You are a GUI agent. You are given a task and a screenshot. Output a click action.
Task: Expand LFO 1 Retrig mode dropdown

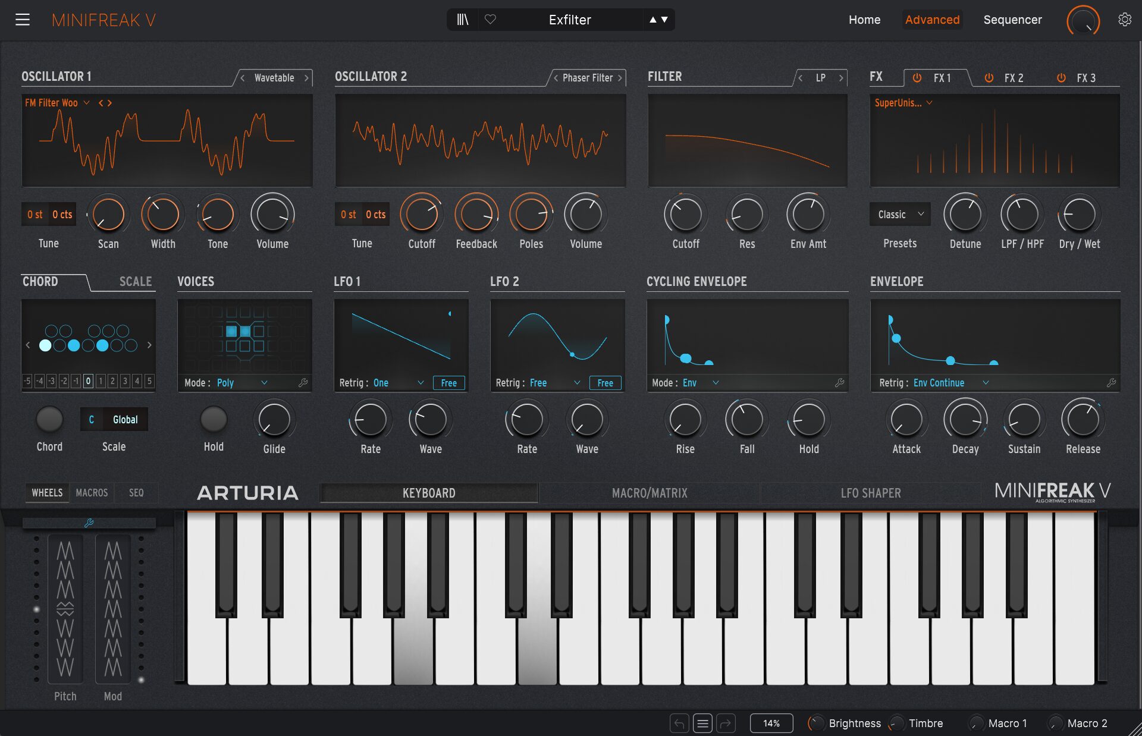[420, 383]
